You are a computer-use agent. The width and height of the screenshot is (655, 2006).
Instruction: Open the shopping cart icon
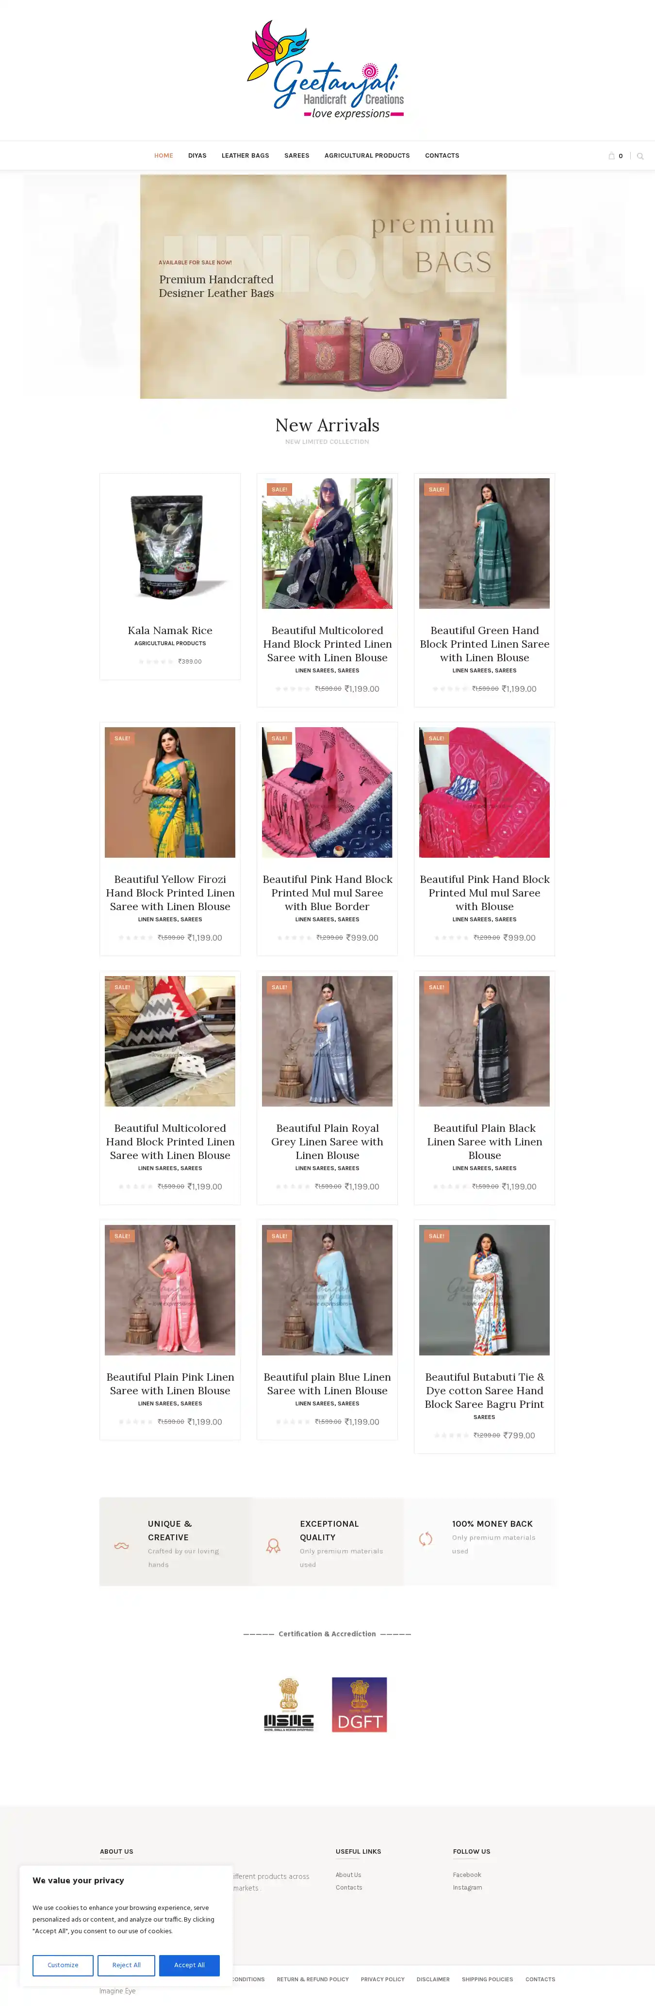click(x=611, y=156)
